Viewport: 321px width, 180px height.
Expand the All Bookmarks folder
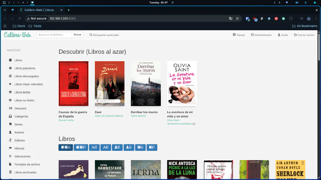click(x=304, y=26)
